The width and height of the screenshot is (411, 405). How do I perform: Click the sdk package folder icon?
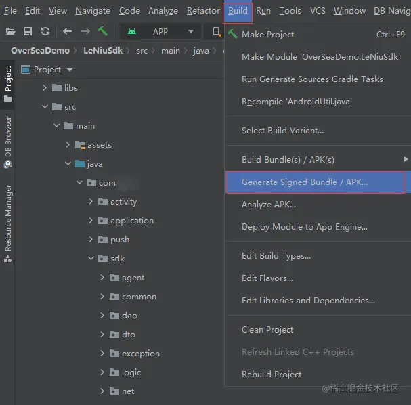click(103, 259)
